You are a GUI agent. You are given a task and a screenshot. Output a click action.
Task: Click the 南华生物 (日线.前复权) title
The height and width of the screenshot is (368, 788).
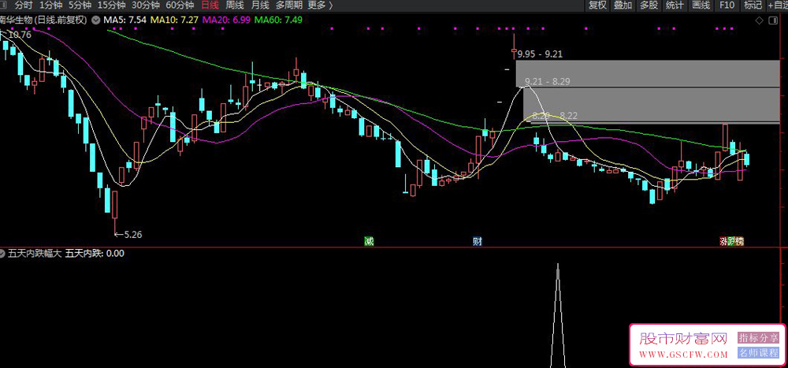(43, 20)
